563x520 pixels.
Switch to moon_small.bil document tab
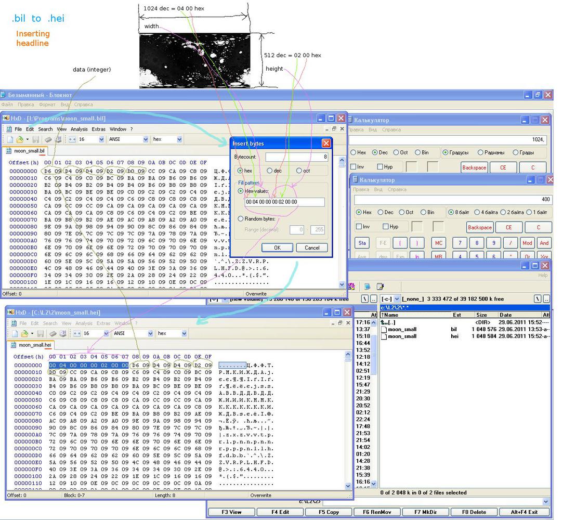coord(25,151)
